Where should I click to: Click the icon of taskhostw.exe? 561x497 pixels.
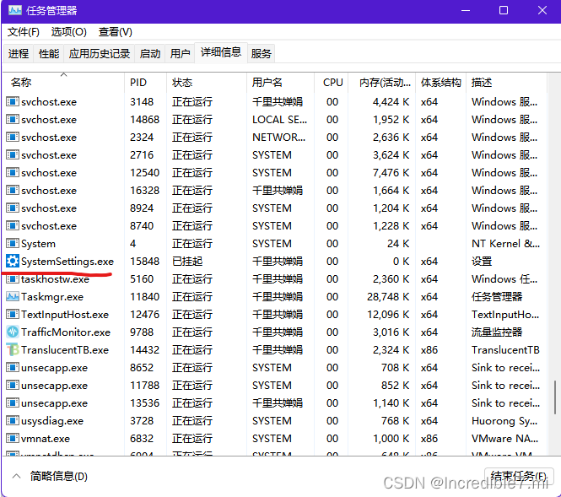[13, 279]
